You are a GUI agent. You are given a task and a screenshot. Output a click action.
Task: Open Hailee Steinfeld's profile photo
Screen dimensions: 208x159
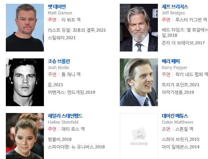pyautogui.click(x=25, y=136)
